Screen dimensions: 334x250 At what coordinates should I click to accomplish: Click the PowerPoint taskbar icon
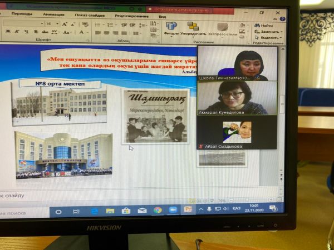point(188,209)
